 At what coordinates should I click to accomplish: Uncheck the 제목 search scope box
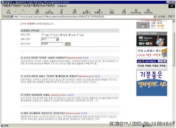(61, 35)
